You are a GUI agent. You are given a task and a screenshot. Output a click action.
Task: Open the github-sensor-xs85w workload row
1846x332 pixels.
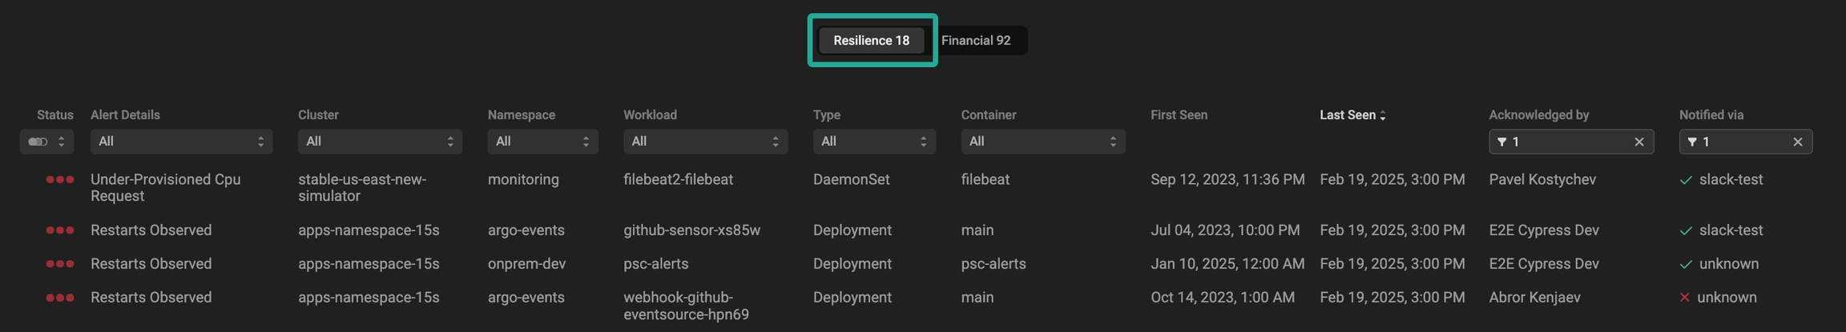691,230
